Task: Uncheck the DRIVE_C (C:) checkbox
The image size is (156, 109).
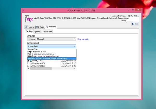Action: [28, 60]
